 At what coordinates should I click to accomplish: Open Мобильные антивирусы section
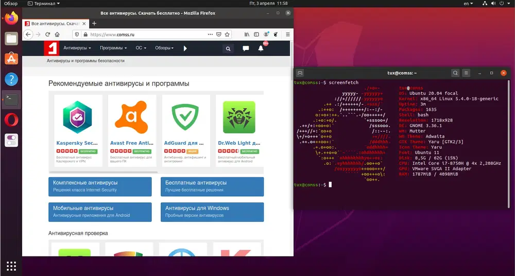click(100, 212)
